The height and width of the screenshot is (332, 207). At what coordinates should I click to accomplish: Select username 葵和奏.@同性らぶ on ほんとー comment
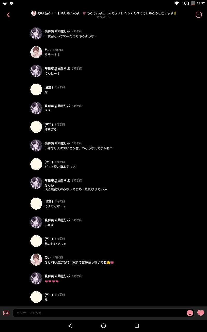coord(57,68)
